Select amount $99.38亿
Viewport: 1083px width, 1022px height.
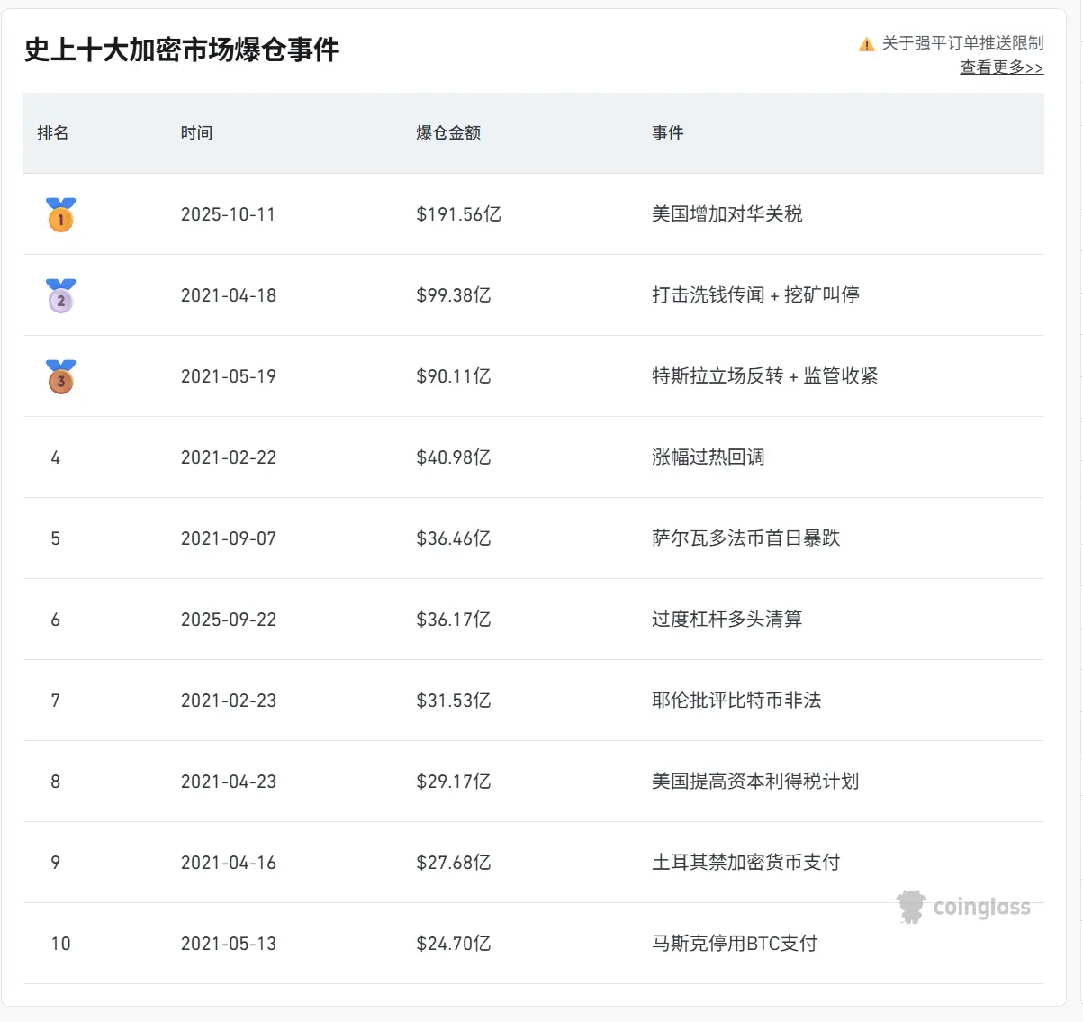(454, 295)
